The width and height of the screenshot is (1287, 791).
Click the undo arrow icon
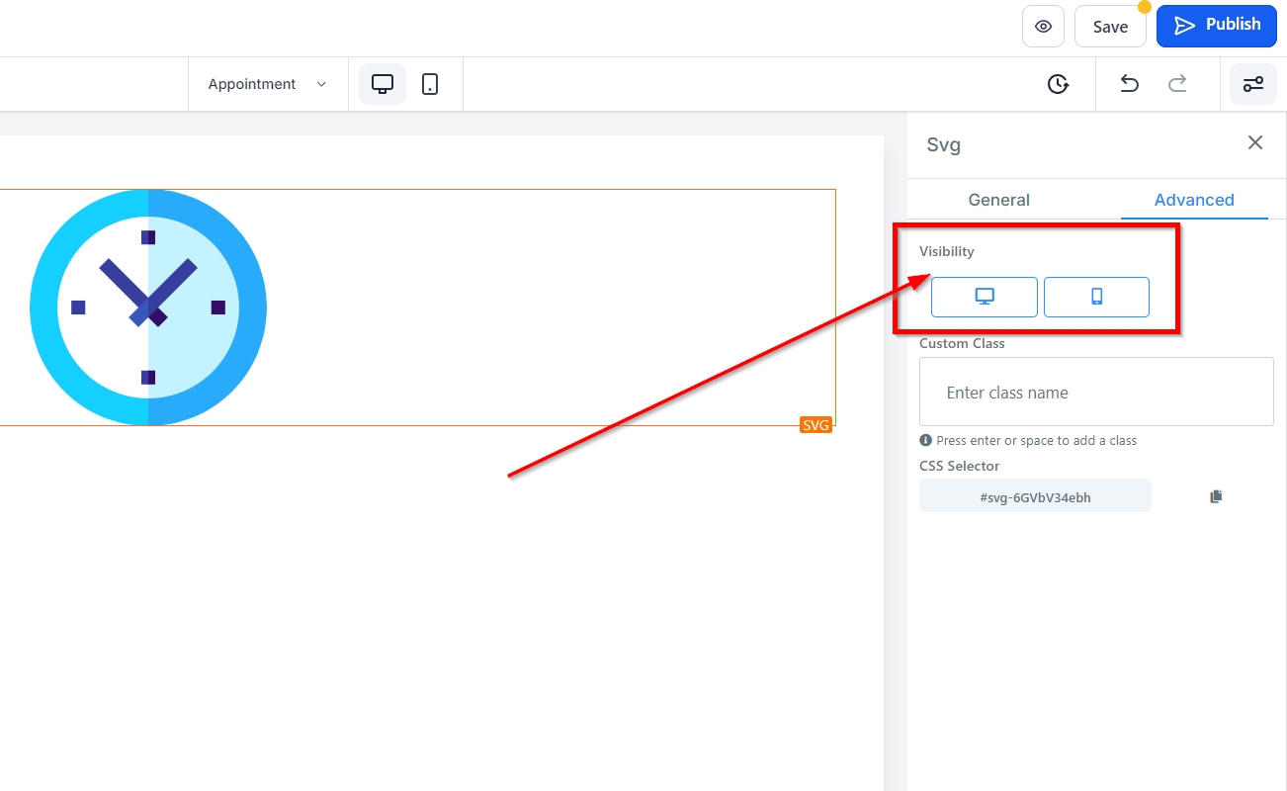1129,84
